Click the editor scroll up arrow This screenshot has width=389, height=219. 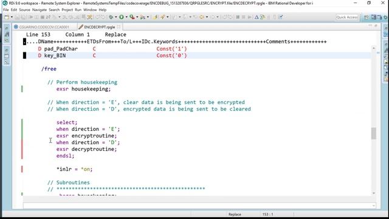pyautogui.click(x=373, y=48)
